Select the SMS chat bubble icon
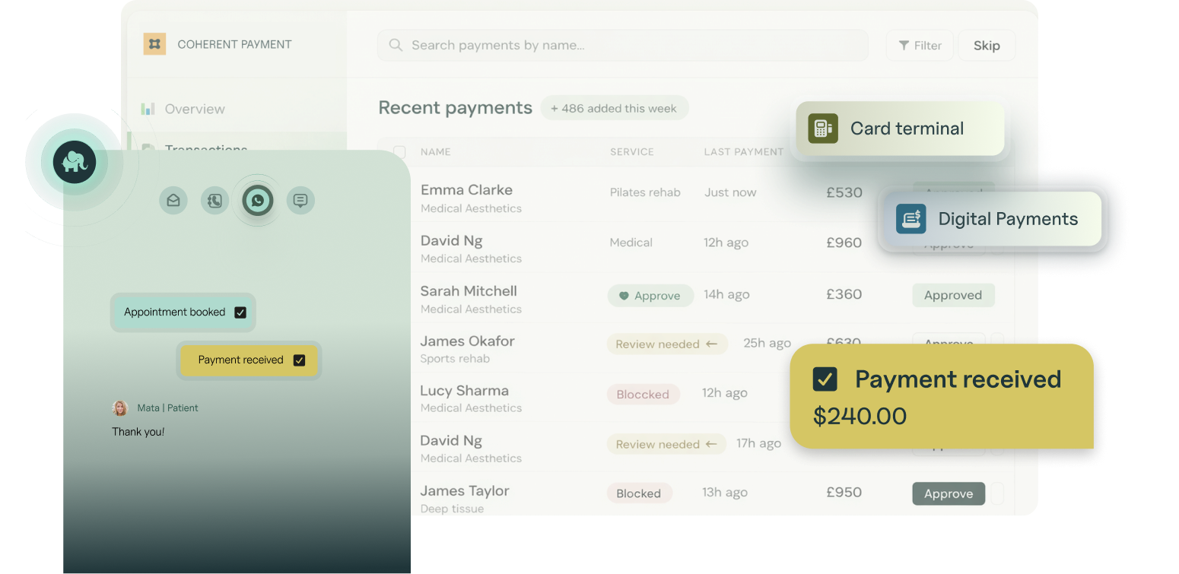Image resolution: width=1179 pixels, height=574 pixels. click(300, 201)
